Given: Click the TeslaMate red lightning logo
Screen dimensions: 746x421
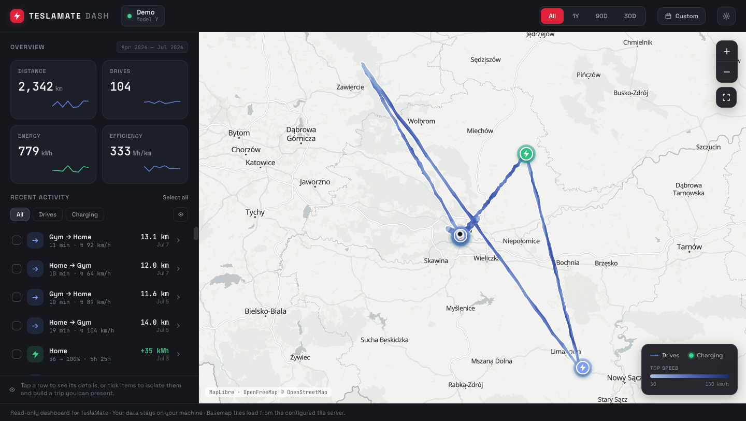Looking at the screenshot, I should (17, 16).
